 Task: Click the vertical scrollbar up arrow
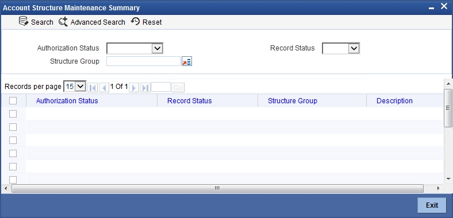pyautogui.click(x=448, y=84)
